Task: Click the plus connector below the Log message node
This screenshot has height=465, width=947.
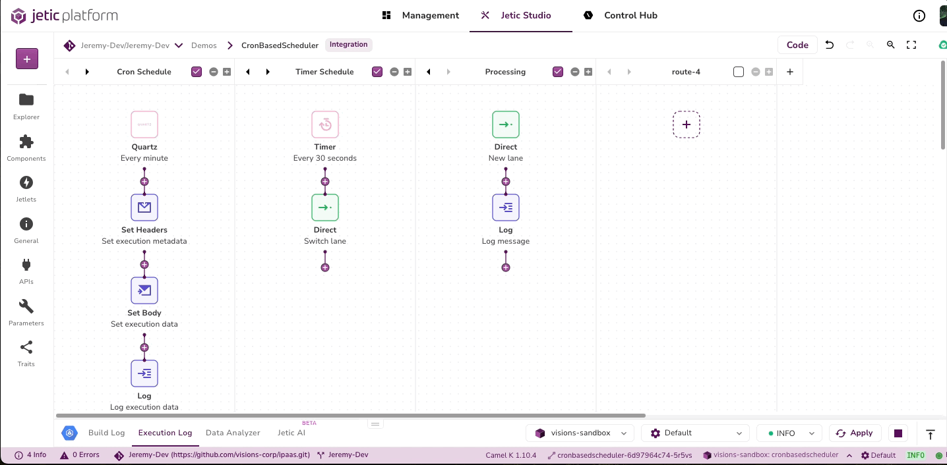Action: (506, 267)
